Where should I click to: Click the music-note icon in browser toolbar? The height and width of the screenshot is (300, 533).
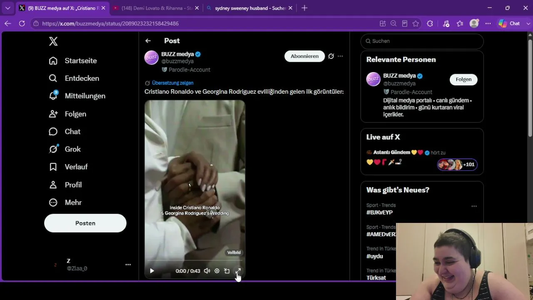pos(446,24)
